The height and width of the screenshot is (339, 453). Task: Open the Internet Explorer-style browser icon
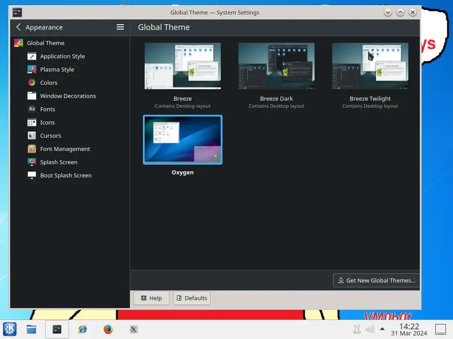click(83, 329)
